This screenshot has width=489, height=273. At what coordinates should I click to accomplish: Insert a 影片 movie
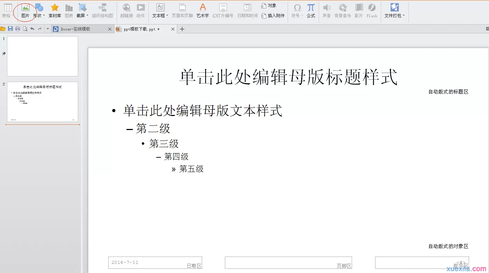359,11
